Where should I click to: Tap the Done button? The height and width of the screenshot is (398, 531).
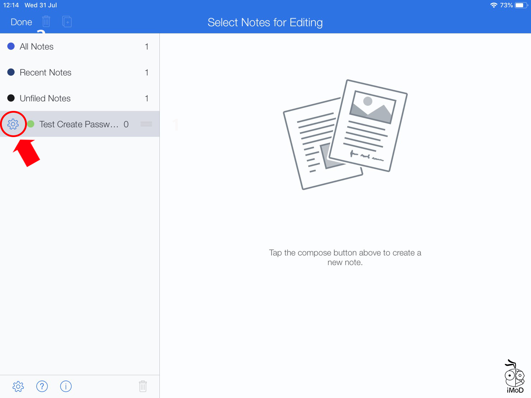pyautogui.click(x=21, y=22)
